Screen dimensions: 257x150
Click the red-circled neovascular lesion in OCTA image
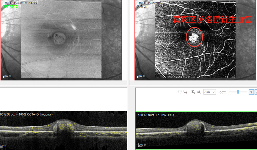click(194, 37)
